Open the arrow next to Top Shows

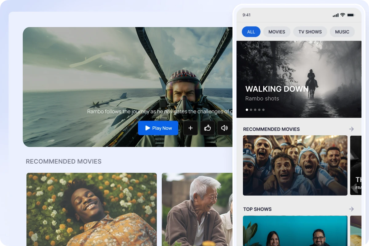[x=351, y=209]
